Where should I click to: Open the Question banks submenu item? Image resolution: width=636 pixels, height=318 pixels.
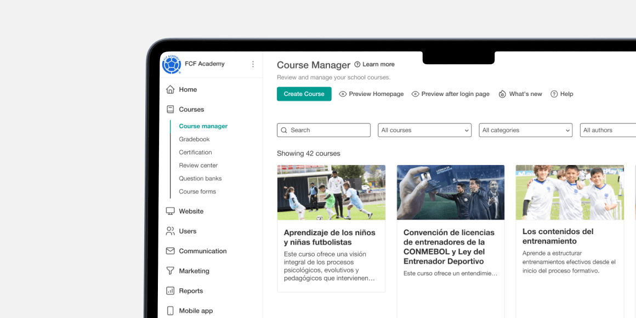click(200, 179)
